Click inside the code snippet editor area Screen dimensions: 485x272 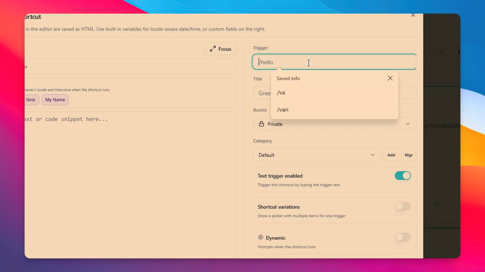pos(130,185)
